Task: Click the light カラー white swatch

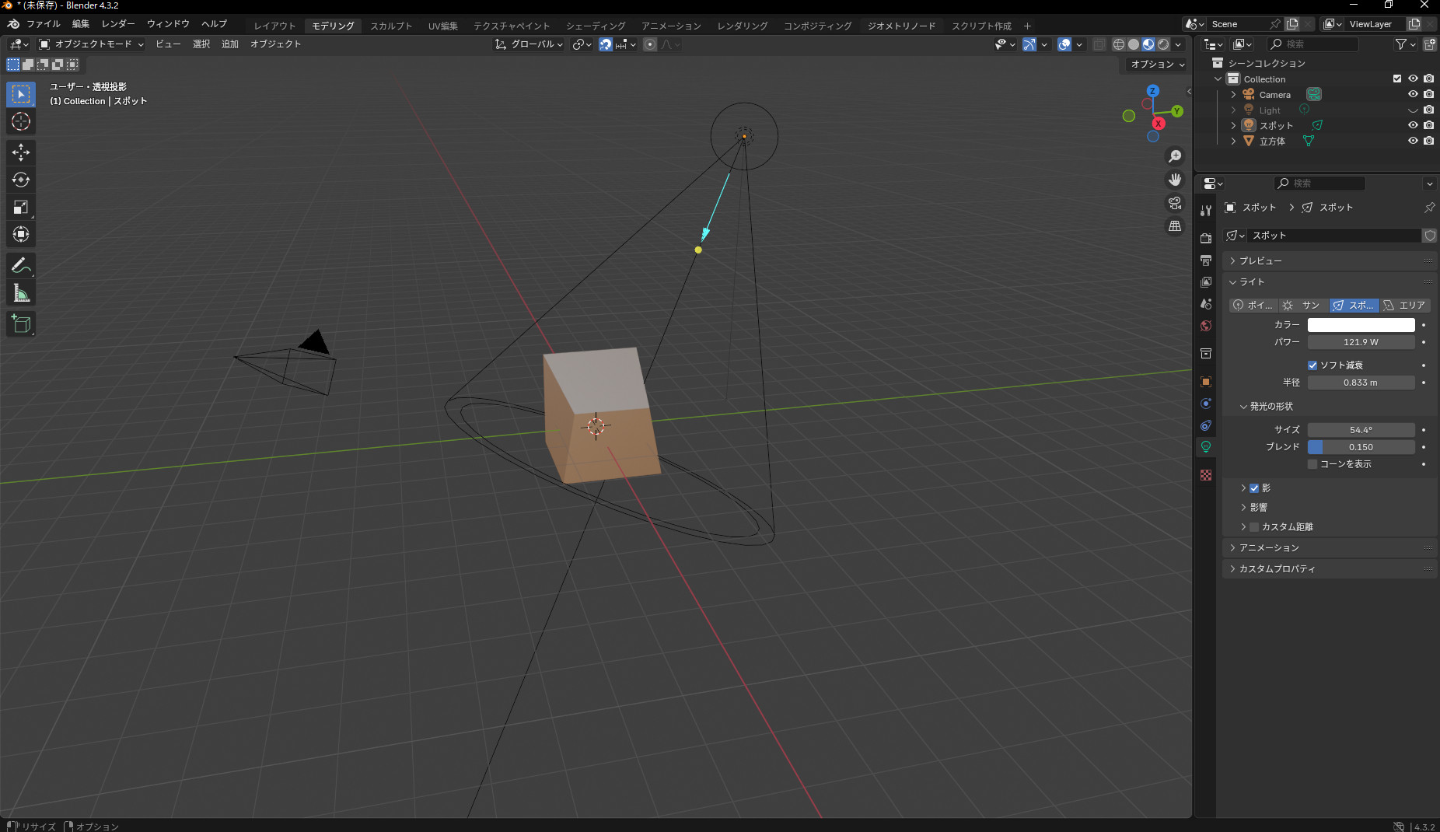Action: pyautogui.click(x=1361, y=325)
